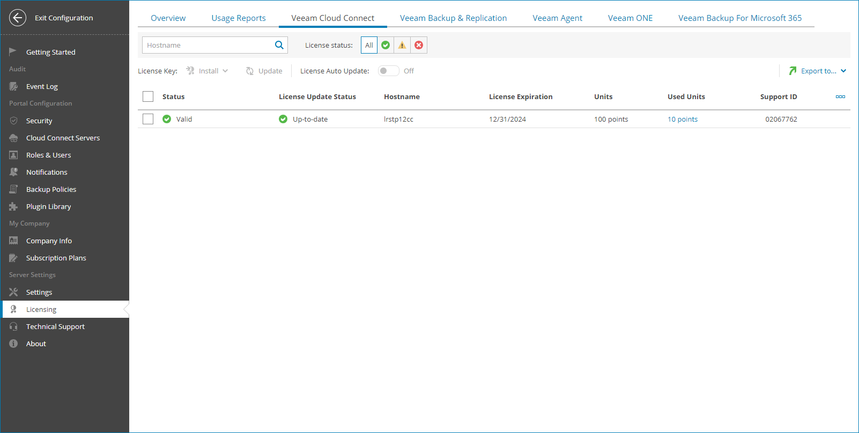Go to Getting Started page
Screen dimensions: 859x433
[51, 52]
